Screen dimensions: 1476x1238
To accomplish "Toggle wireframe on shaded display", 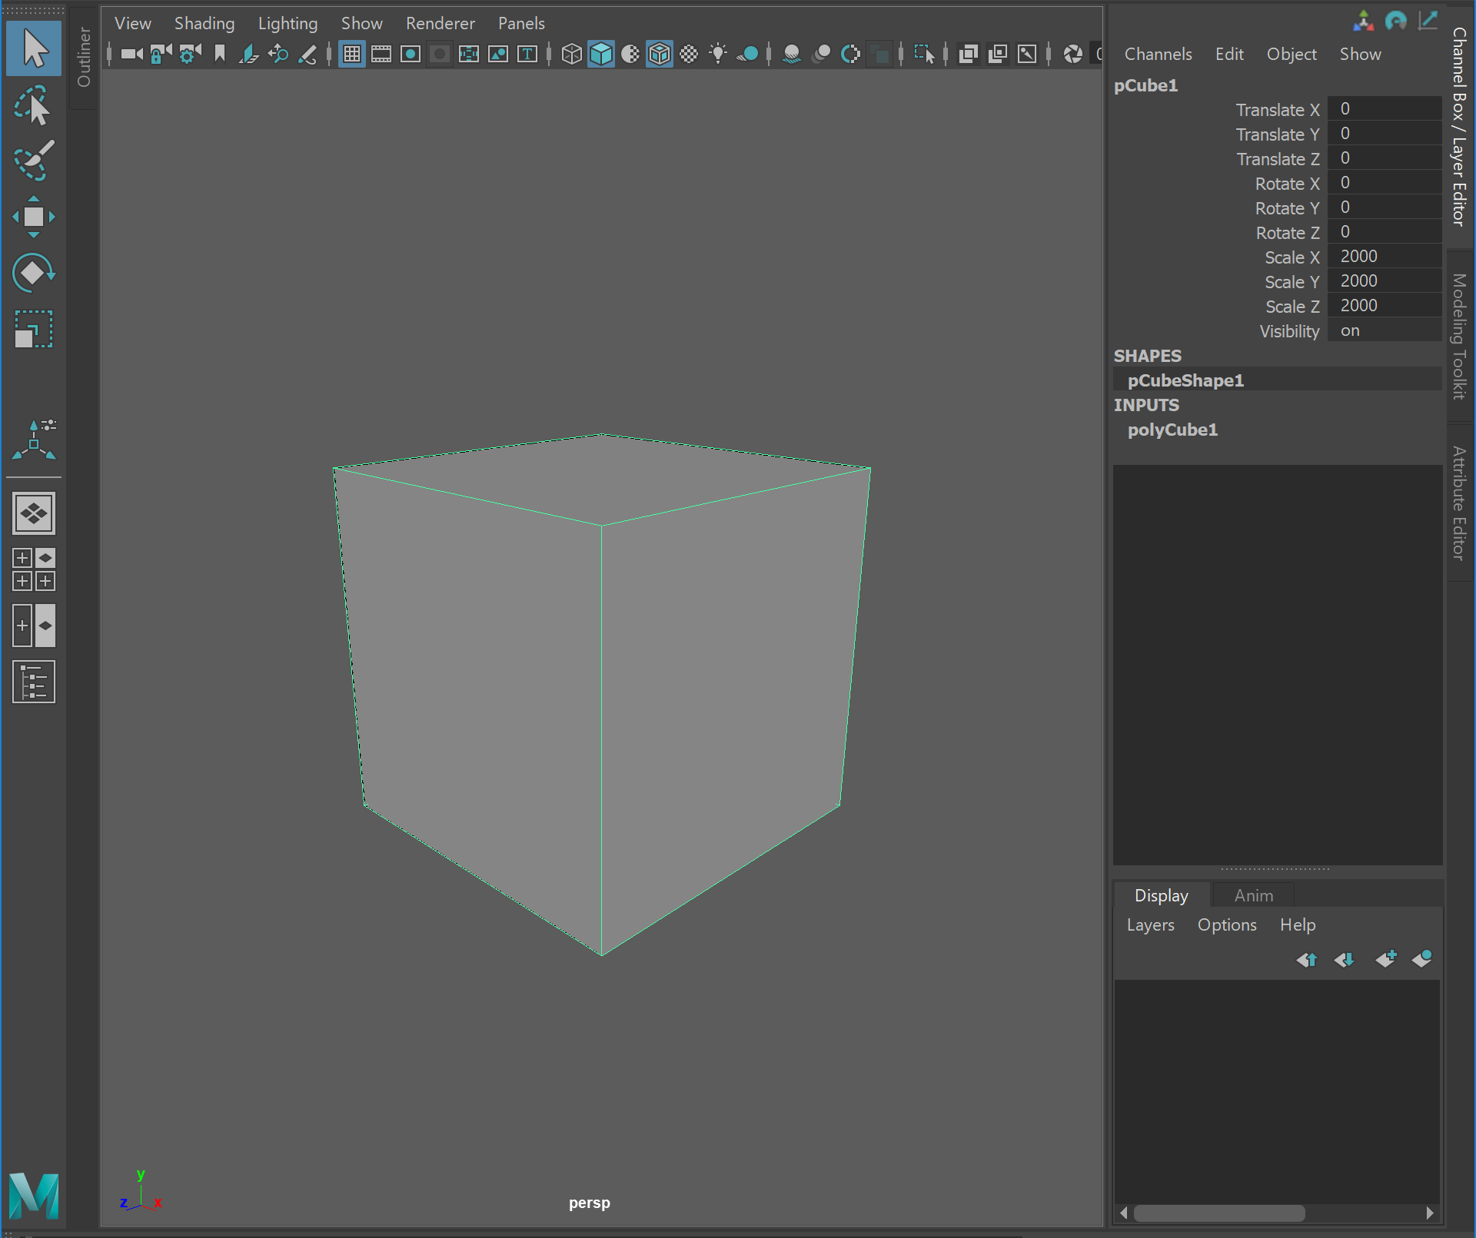I will [x=660, y=54].
